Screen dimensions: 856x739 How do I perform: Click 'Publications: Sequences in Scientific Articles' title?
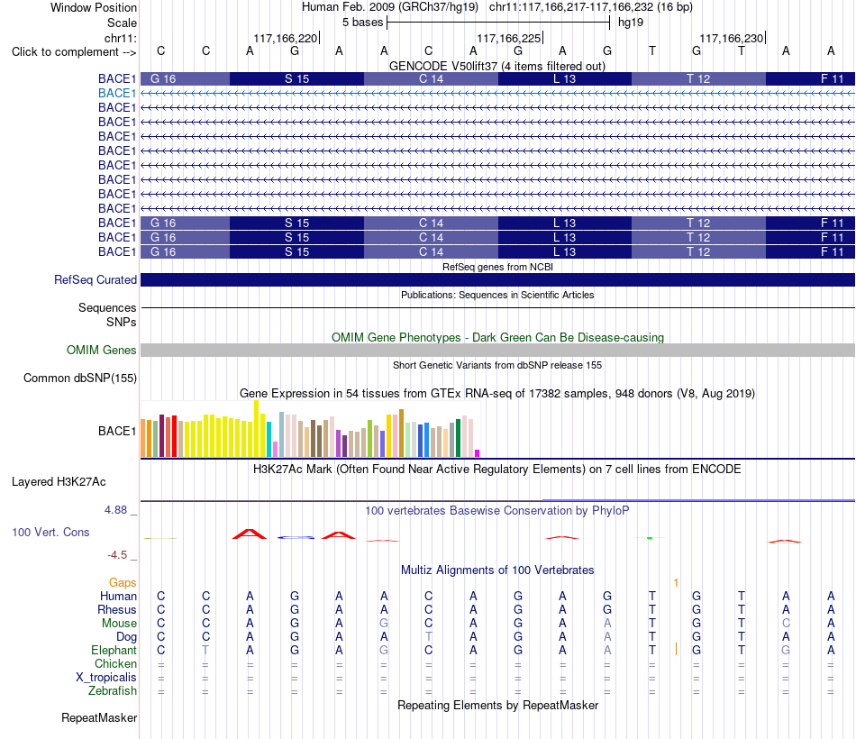click(x=497, y=295)
